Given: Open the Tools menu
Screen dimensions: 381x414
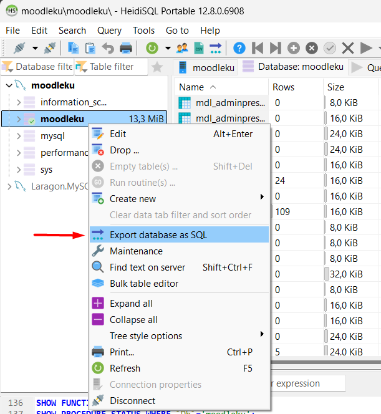Looking at the screenshot, I should pyautogui.click(x=143, y=31).
